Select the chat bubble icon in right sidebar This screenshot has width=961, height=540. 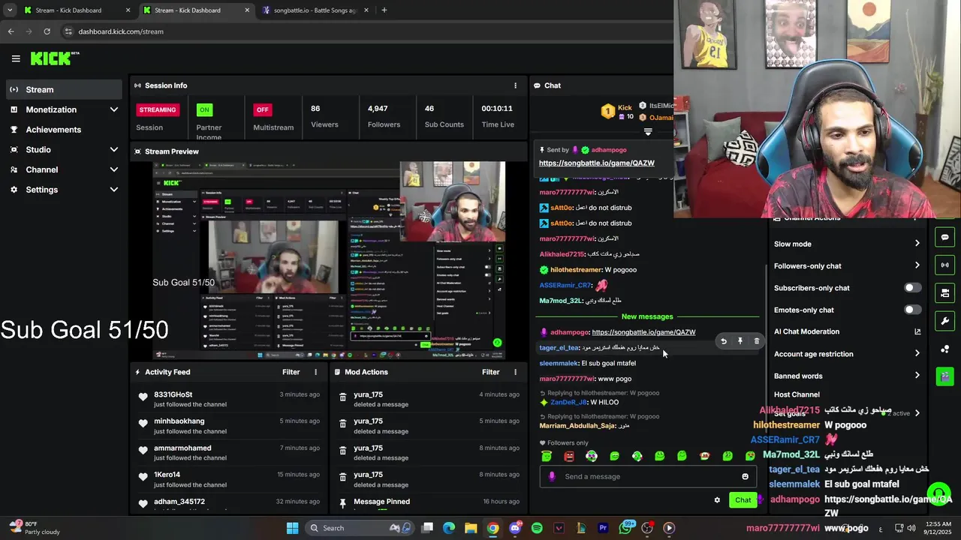pyautogui.click(x=944, y=237)
